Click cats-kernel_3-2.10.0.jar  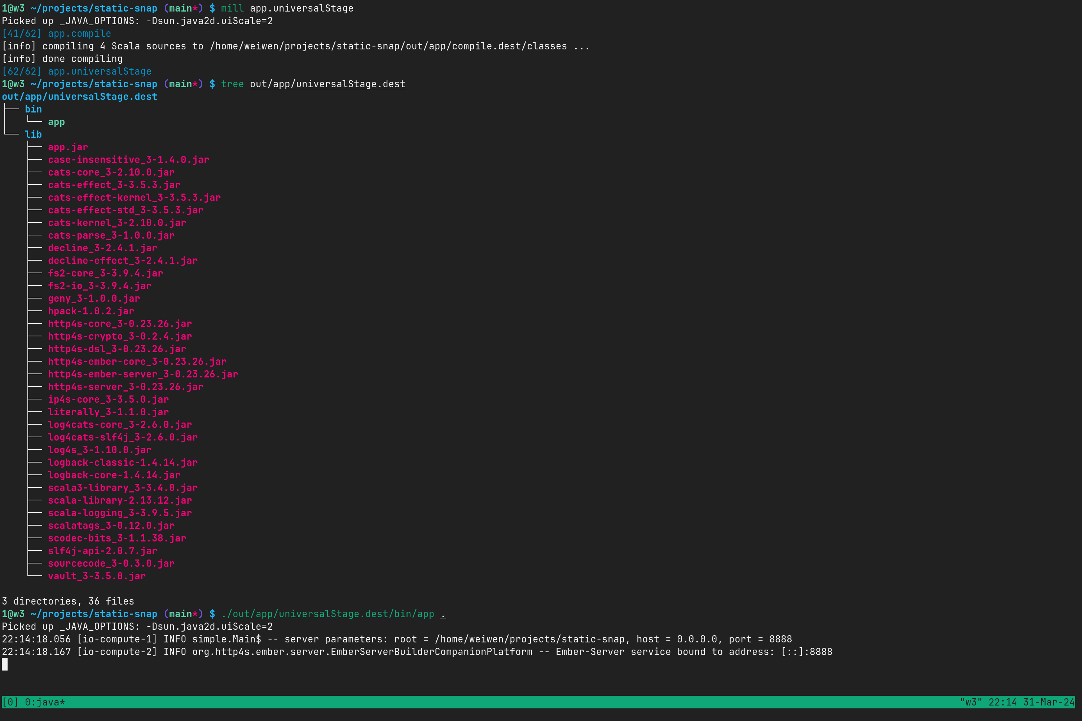click(x=117, y=223)
